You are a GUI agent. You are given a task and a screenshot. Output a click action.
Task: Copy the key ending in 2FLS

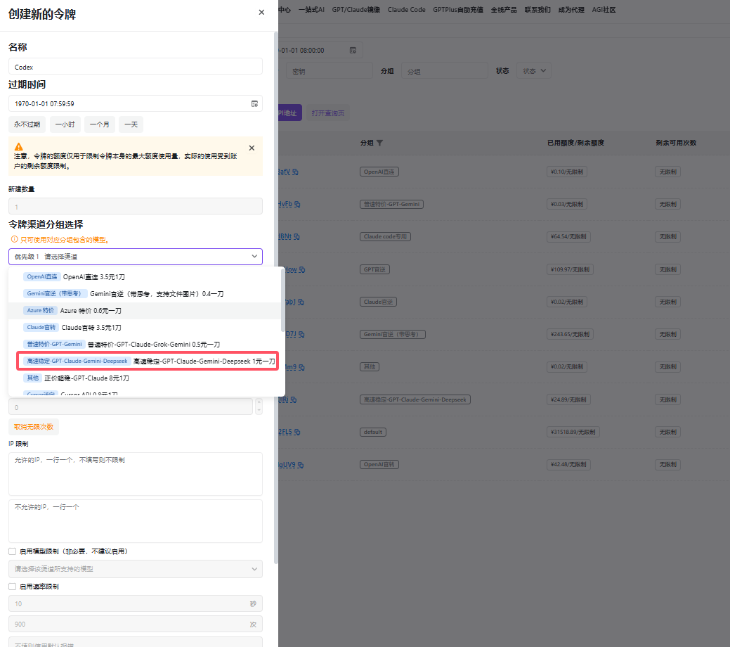point(297,432)
